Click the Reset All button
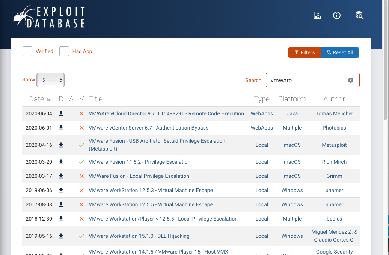389x255 pixels. pos(340,52)
